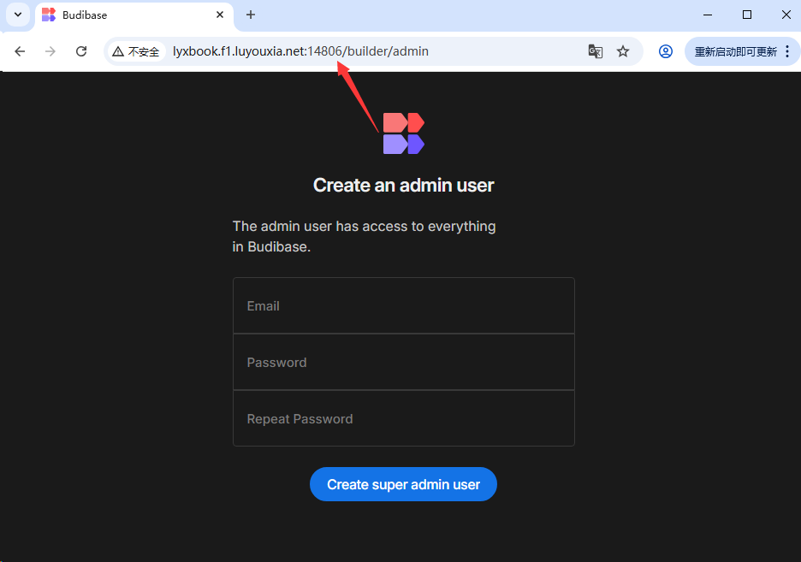Click the relaunch to update button
The height and width of the screenshot is (562, 801).
click(x=735, y=51)
